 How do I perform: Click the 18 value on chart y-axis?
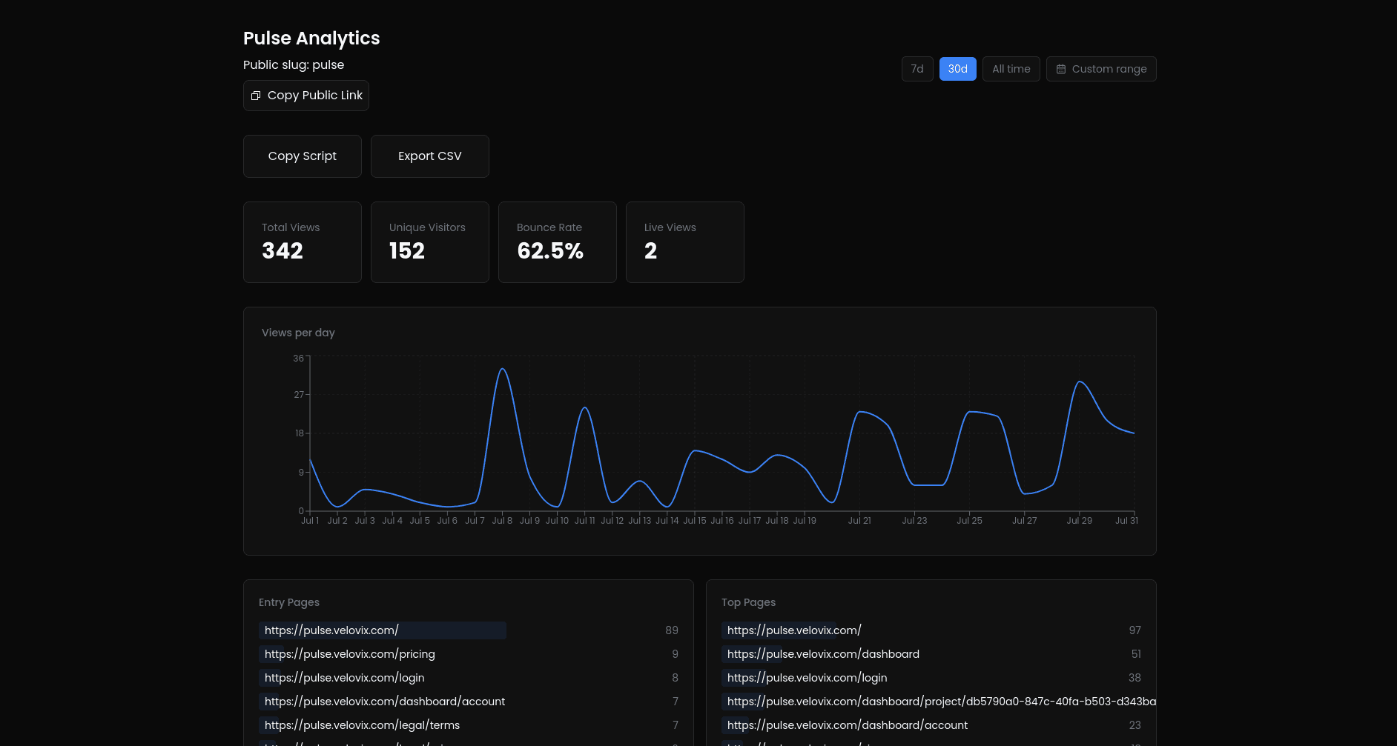click(300, 433)
